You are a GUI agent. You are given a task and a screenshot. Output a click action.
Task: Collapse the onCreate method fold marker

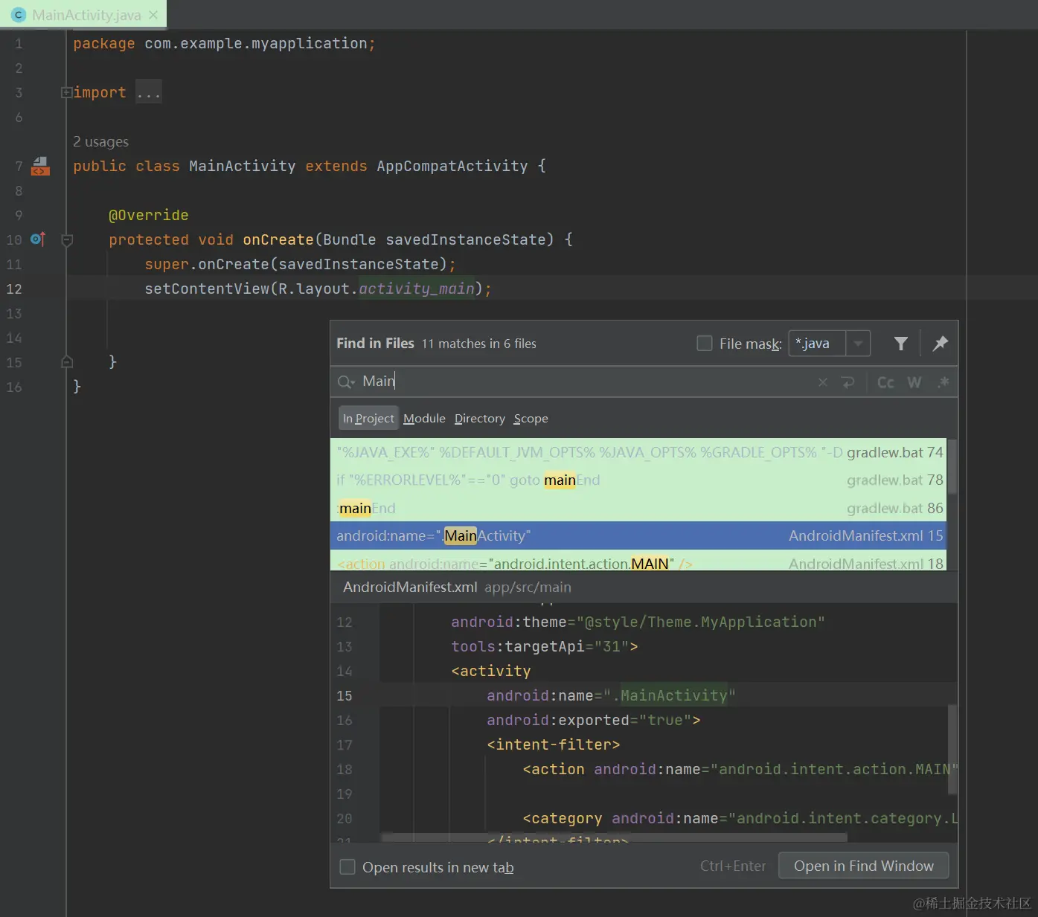click(66, 240)
